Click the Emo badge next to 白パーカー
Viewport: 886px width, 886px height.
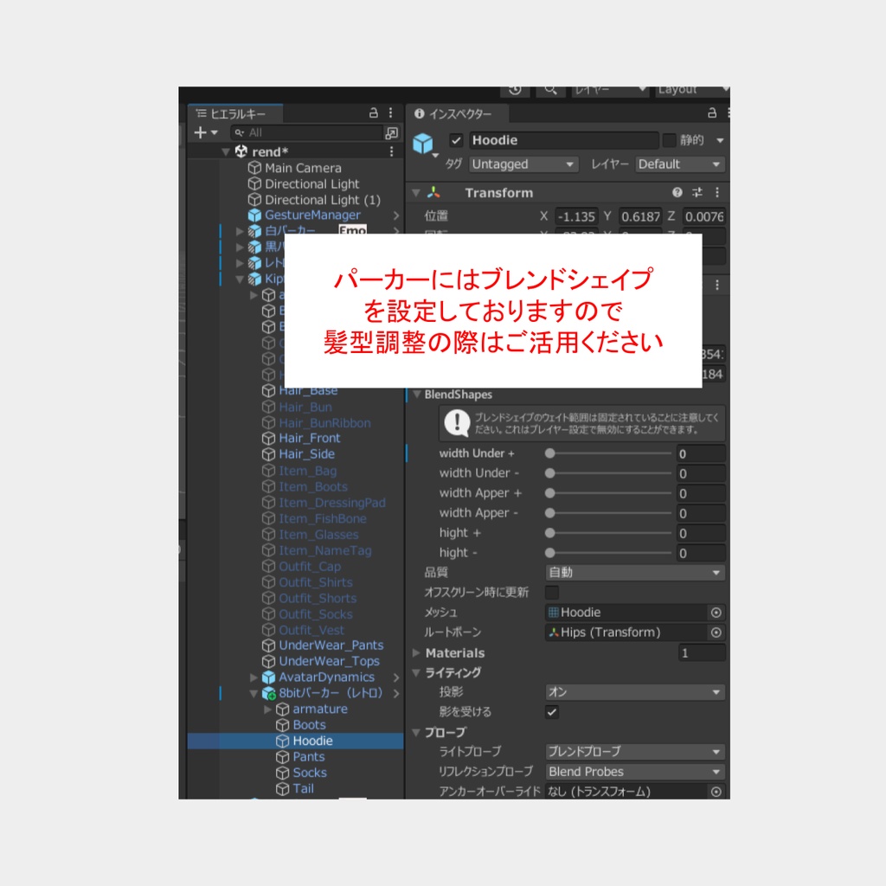tap(351, 230)
